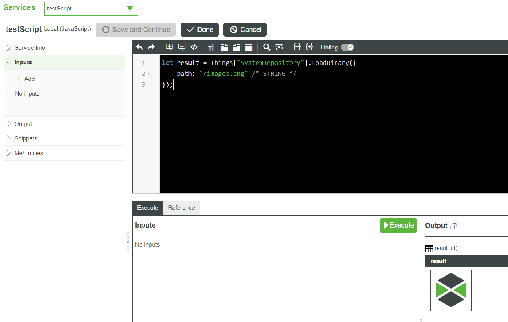The width and height of the screenshot is (508, 322).
Task: Redo the last undone edit
Action: coord(151,47)
